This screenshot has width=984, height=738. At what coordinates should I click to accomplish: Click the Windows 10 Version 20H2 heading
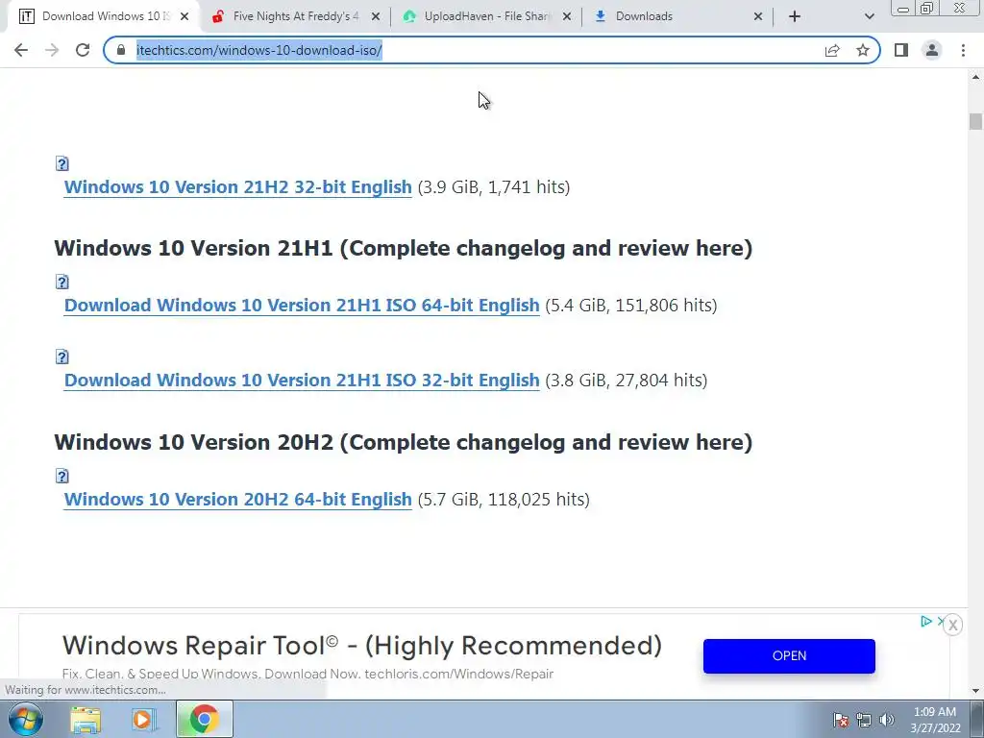pos(403,442)
